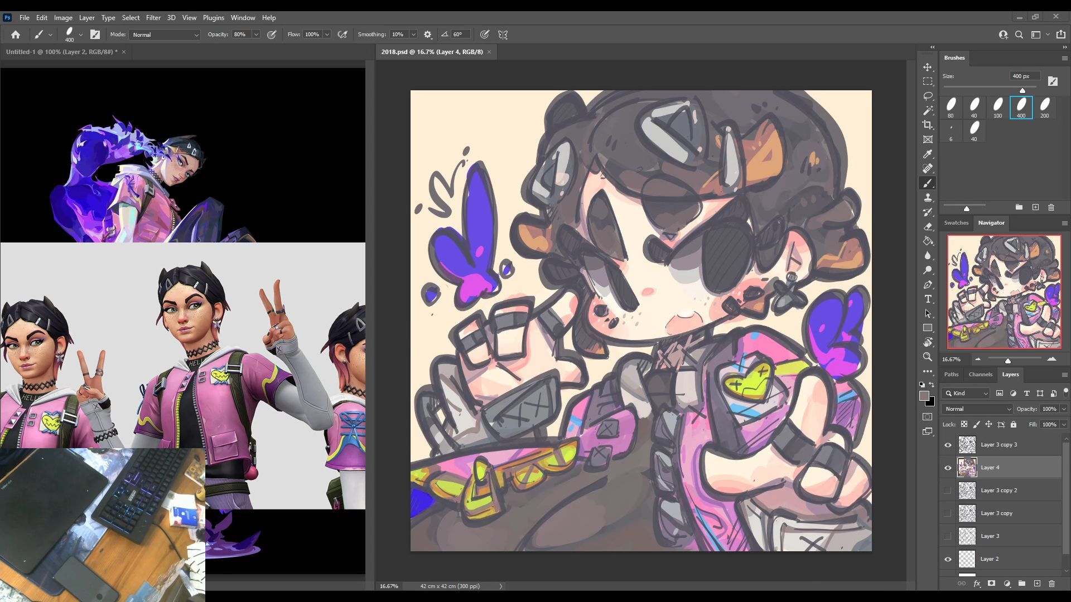Select the Clone Stamp tool

928,197
